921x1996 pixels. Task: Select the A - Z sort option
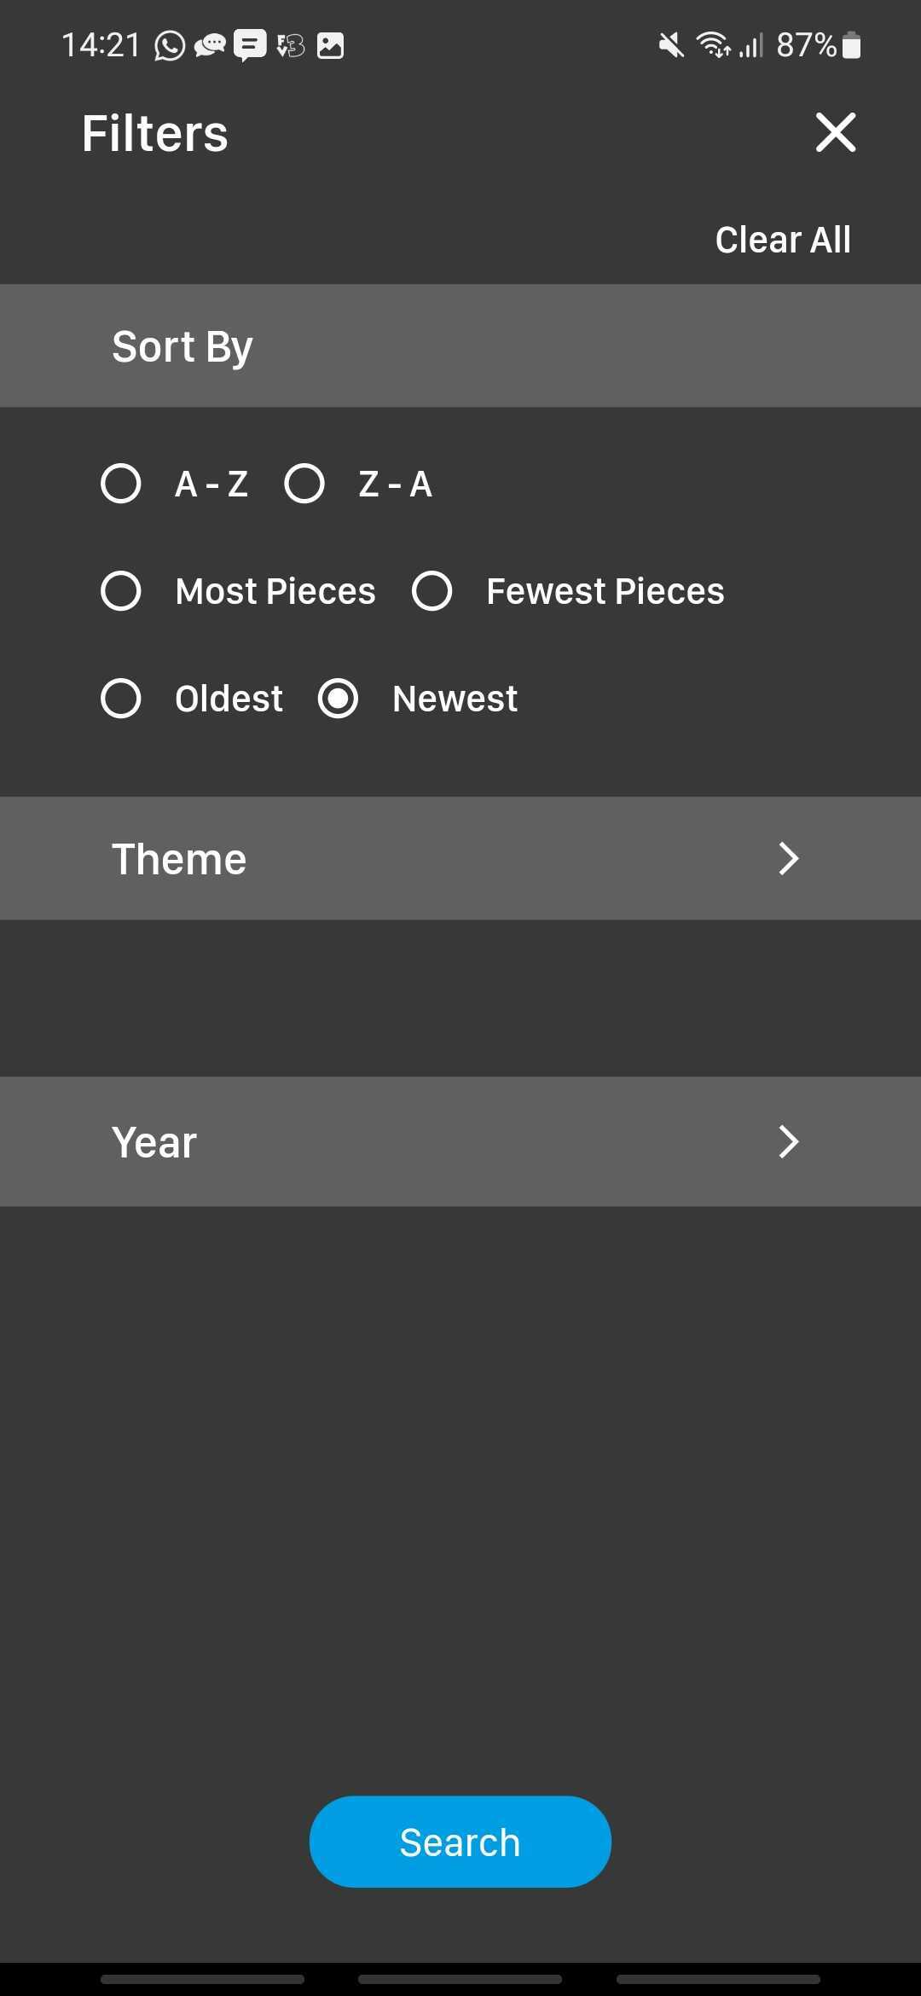pyautogui.click(x=121, y=484)
